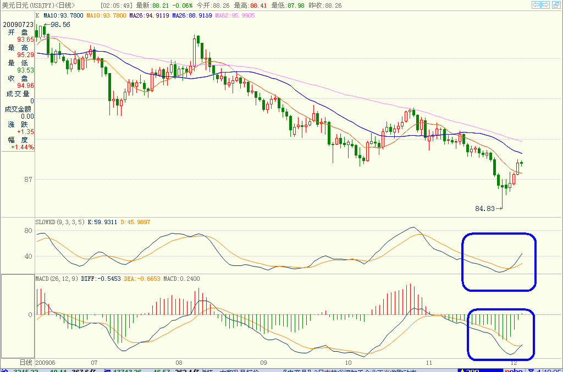
Task: Click the 12 month on time axis
Action: click(x=514, y=363)
